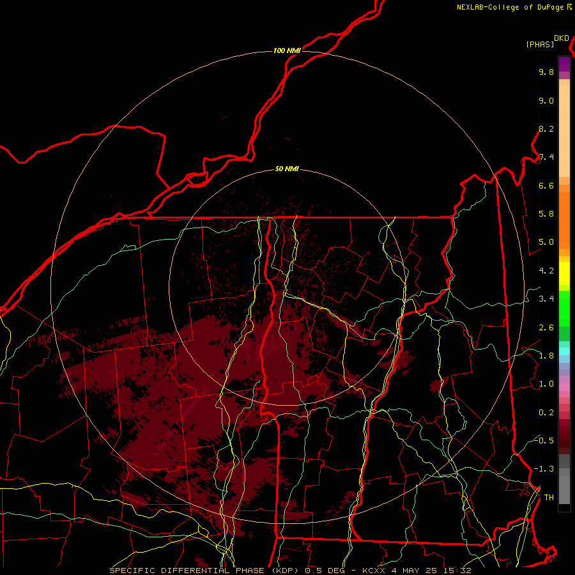Click the 100 NMI range ring label
Image resolution: width=575 pixels, height=575 pixels.
pyautogui.click(x=287, y=50)
